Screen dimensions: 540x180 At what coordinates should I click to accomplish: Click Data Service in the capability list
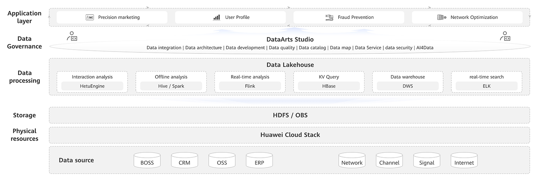(368, 48)
